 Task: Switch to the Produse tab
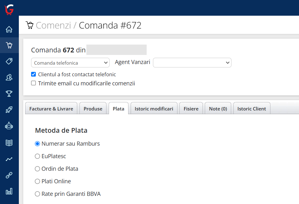pyautogui.click(x=93, y=108)
